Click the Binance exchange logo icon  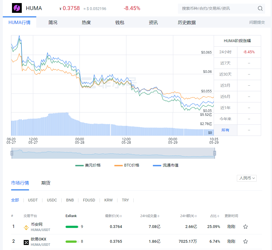click(x=26, y=228)
